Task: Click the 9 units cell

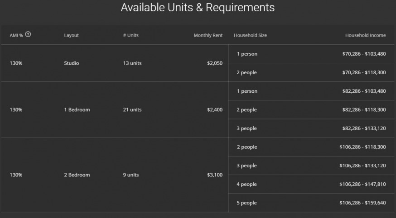Action: [x=130, y=175]
